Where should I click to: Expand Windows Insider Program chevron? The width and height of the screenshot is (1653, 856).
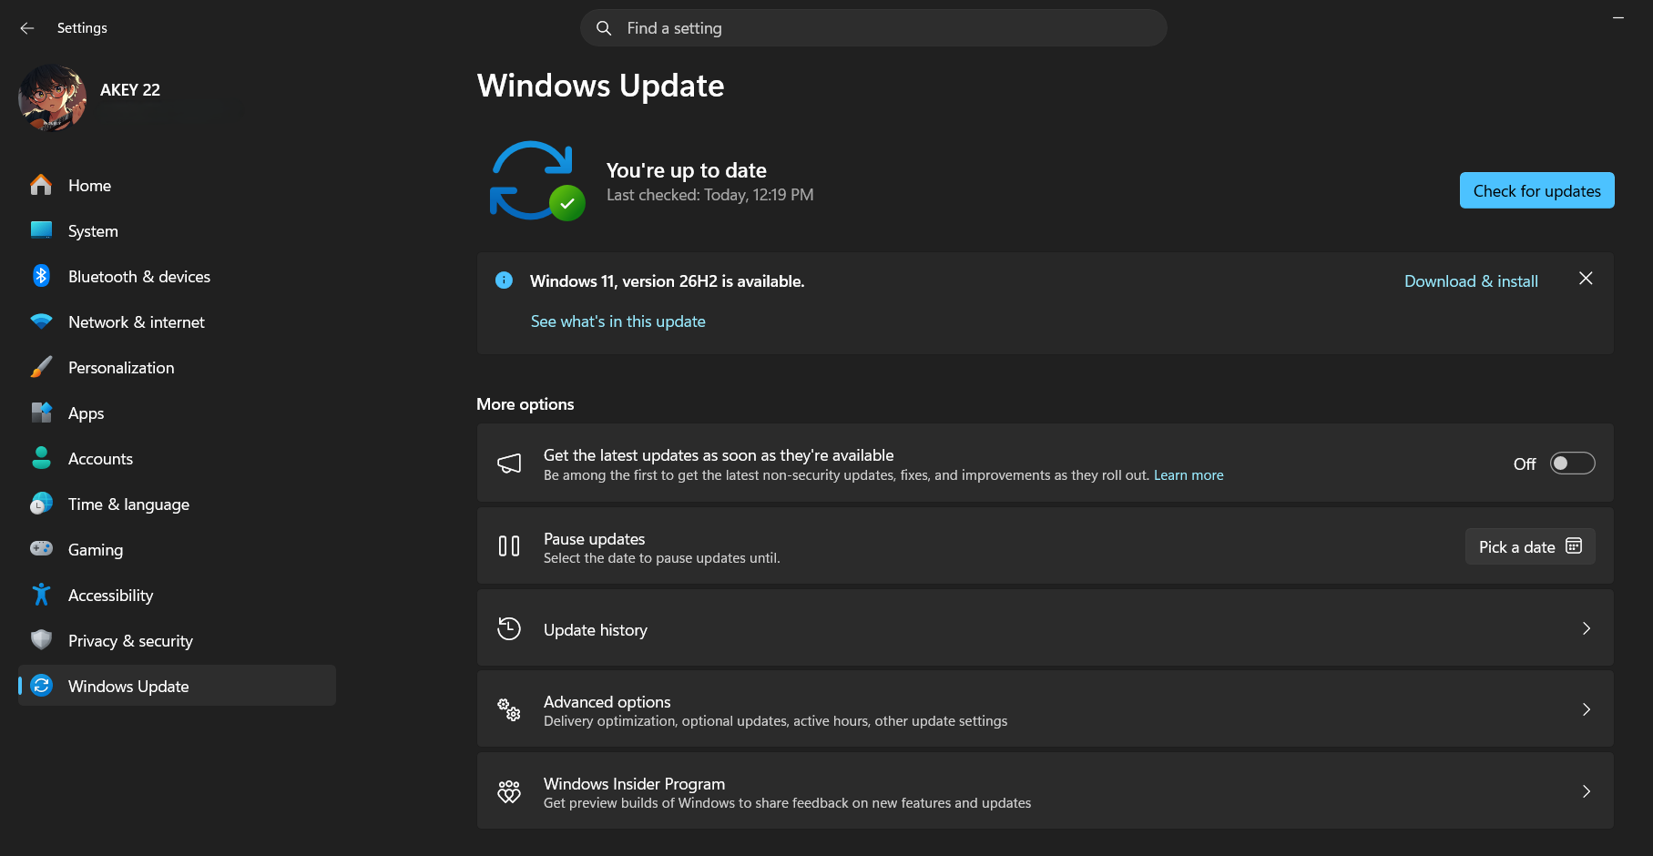[x=1587, y=791]
